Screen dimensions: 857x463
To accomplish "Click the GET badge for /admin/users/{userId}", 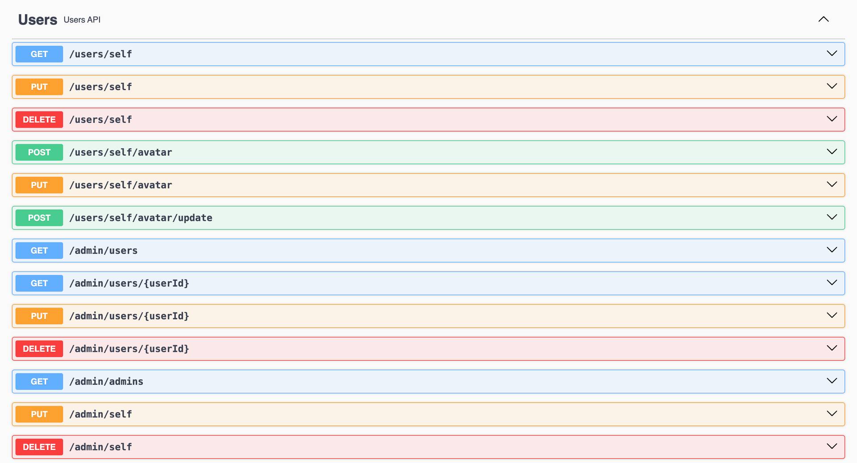I will coord(39,283).
